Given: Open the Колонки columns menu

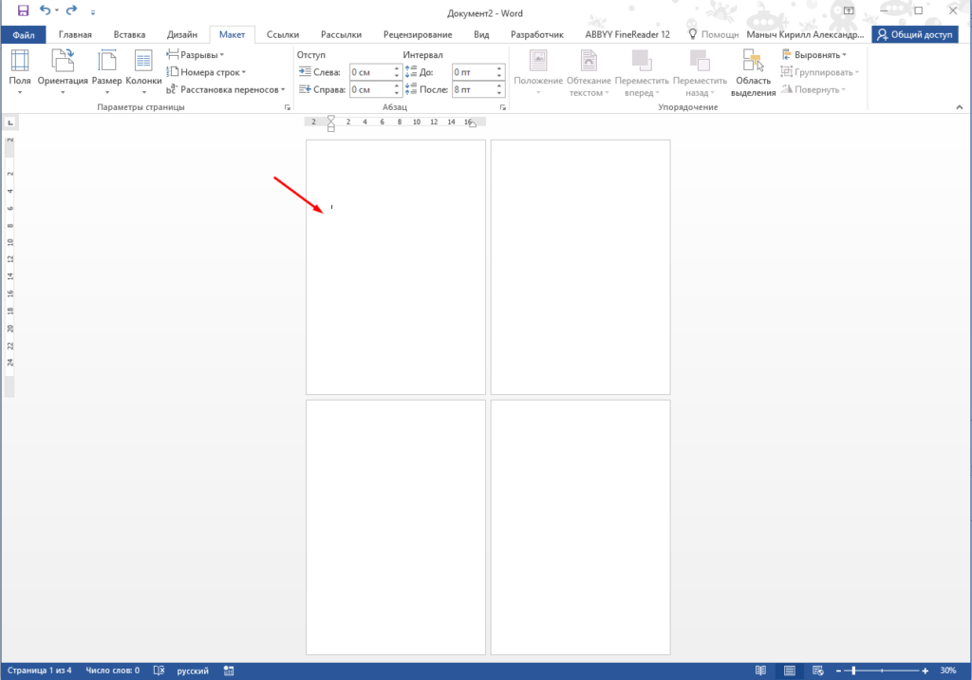Looking at the screenshot, I should point(143,72).
